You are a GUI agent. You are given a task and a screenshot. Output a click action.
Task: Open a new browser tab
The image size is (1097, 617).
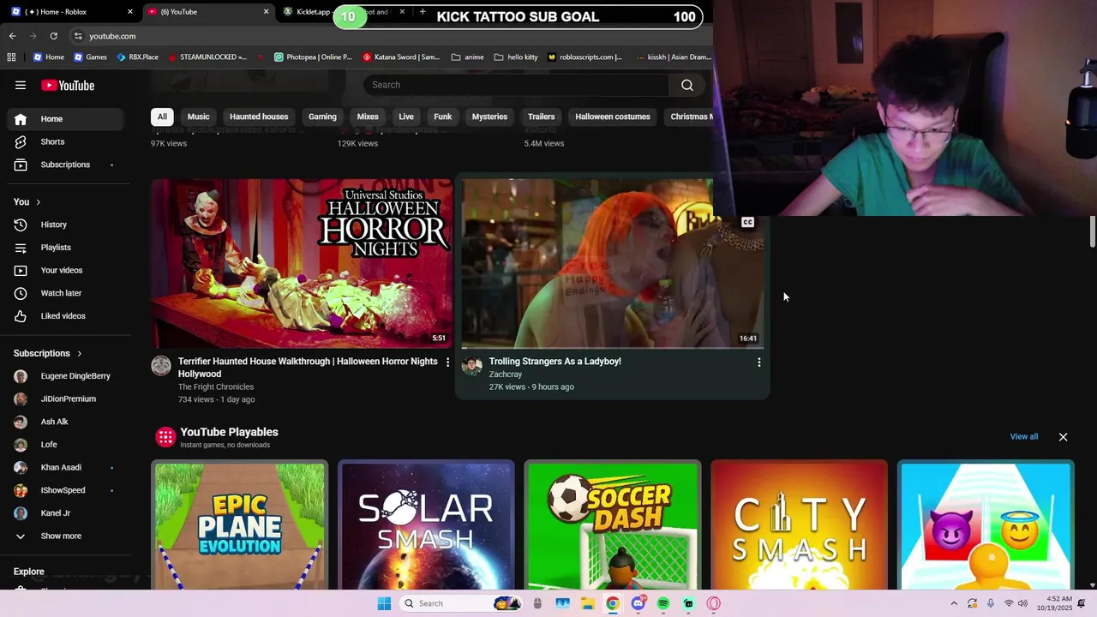423,12
